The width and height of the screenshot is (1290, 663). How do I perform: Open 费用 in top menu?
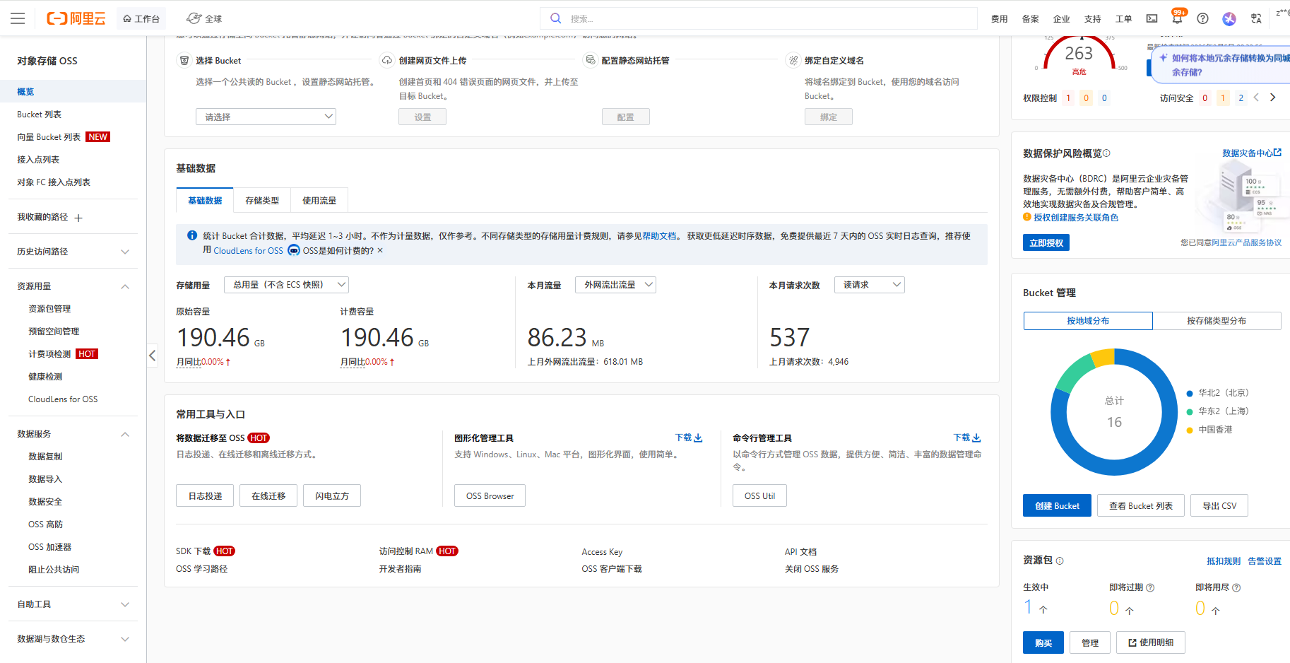click(x=999, y=19)
